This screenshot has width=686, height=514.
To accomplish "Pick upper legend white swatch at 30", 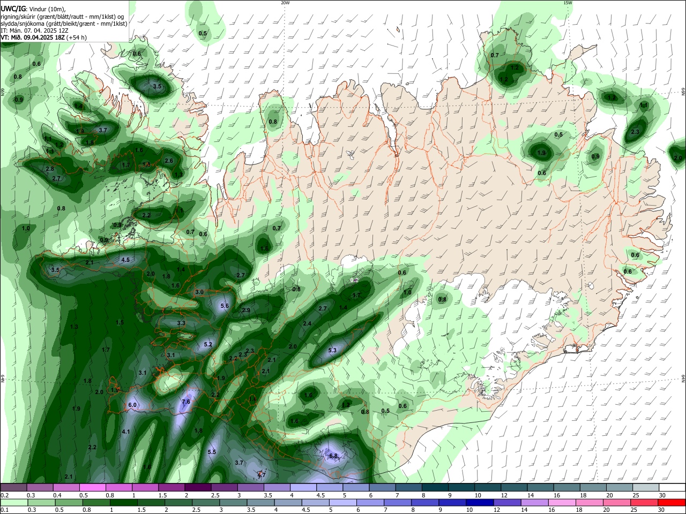I will (672, 487).
